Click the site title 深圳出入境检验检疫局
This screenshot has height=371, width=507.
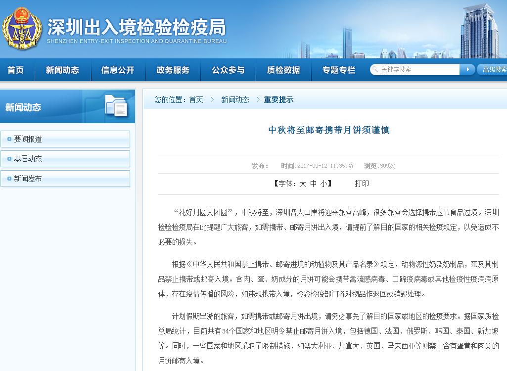tap(137, 27)
